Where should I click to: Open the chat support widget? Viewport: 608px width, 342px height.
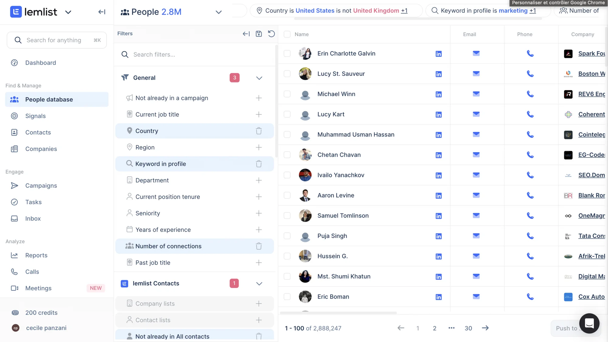[x=589, y=323]
